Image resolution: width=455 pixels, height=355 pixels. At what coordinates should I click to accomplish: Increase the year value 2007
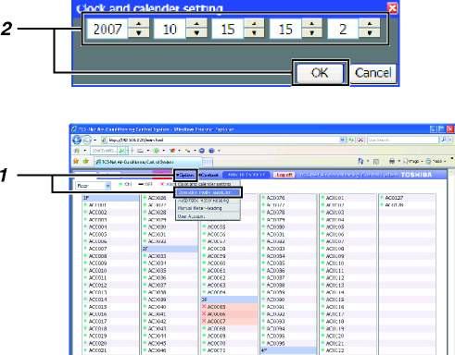(x=138, y=24)
